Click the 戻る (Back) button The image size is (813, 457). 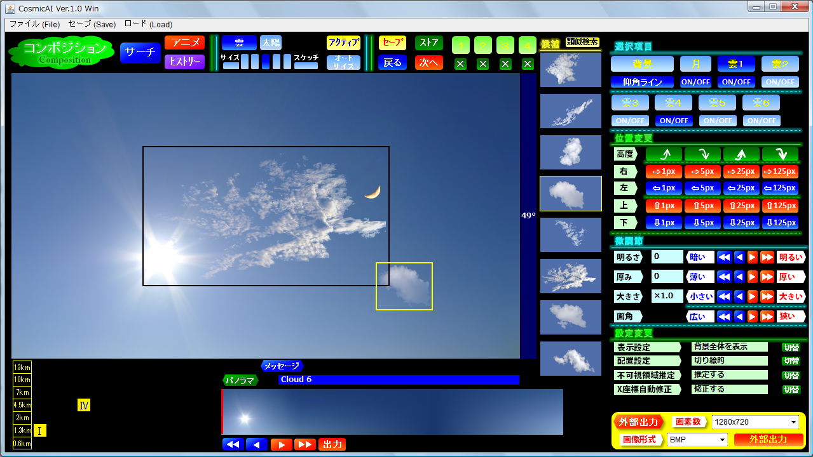click(392, 63)
